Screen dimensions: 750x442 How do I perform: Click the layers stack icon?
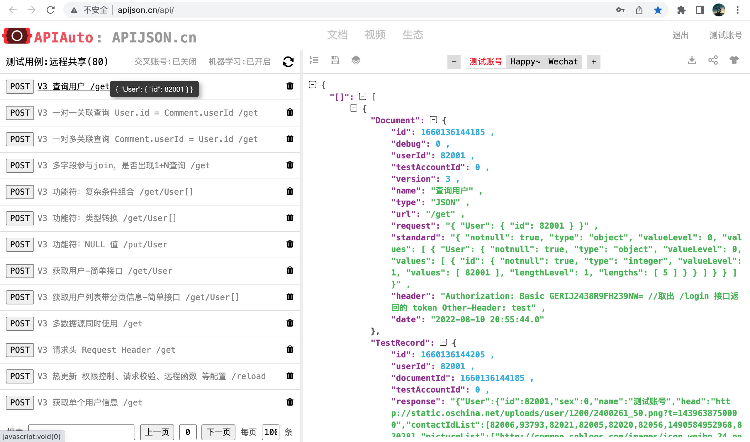tap(356, 61)
